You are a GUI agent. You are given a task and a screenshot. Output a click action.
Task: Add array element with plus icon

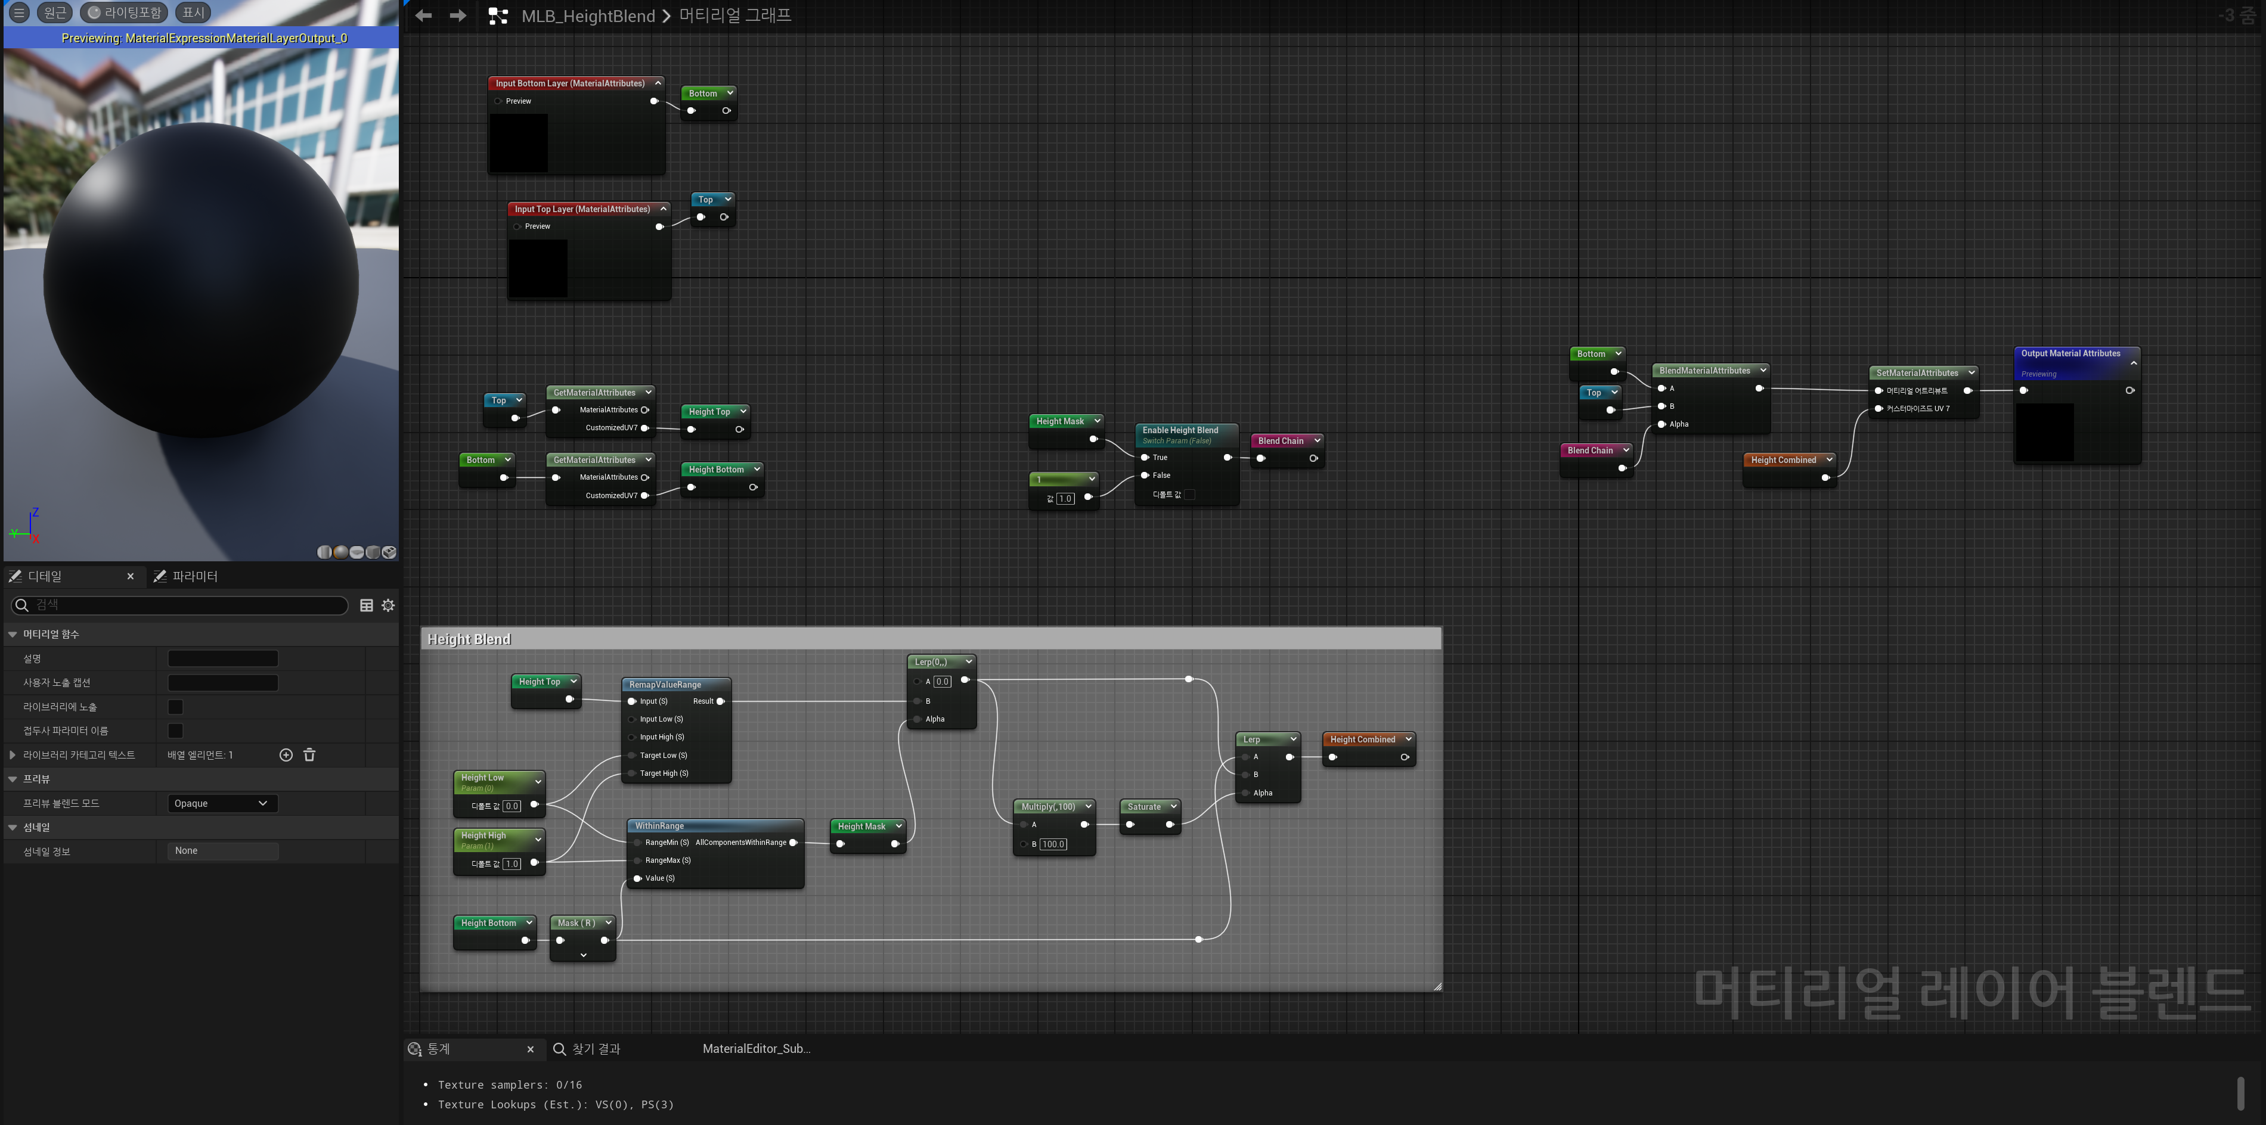[x=286, y=755]
